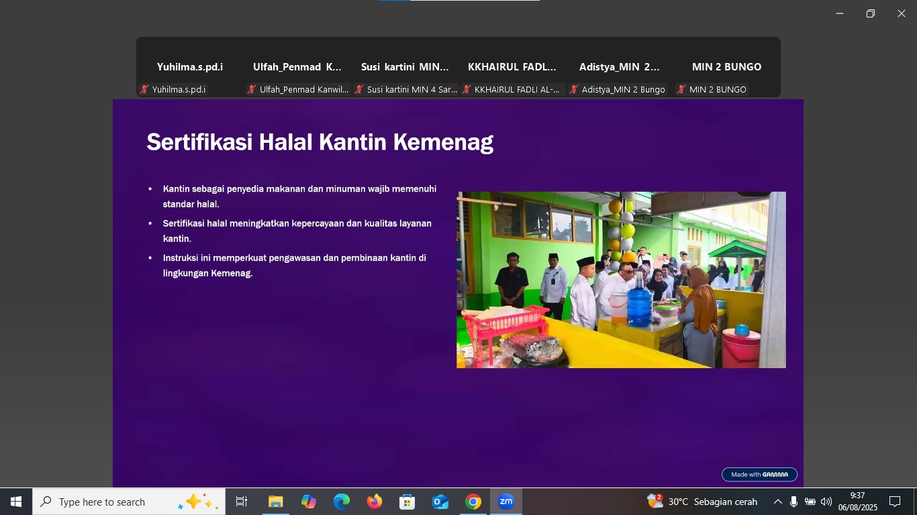
Task: Open the clock and date calendar
Action: [857, 502]
